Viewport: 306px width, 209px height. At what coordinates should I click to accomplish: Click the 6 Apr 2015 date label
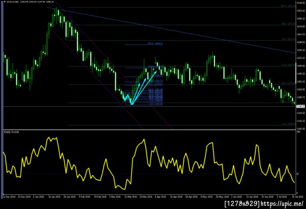click(x=161, y=197)
